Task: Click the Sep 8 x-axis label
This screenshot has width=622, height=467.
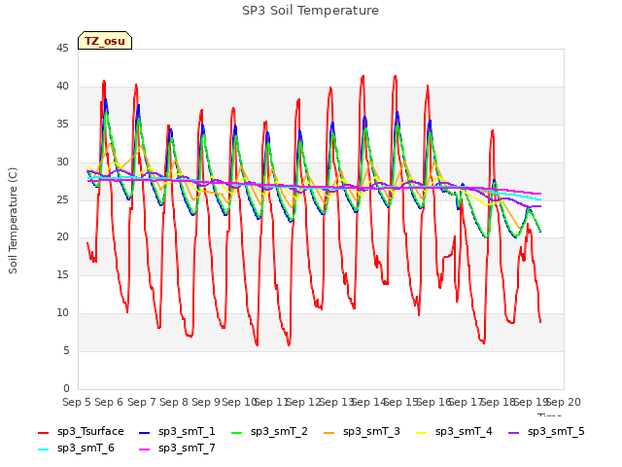Action: [174, 402]
